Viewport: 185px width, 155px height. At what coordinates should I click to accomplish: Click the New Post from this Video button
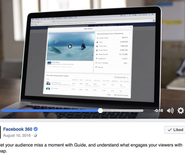pyautogui.click(x=121, y=95)
